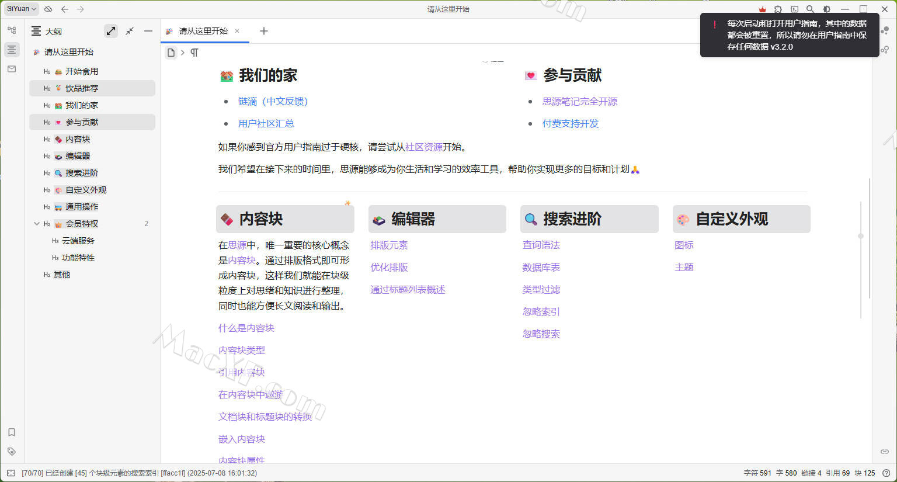The height and width of the screenshot is (482, 897).
Task: Open the 链滴（中文反馈）link
Action: pyautogui.click(x=273, y=102)
